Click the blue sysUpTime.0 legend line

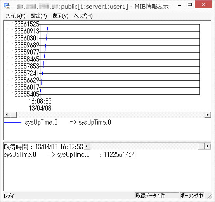(13, 122)
